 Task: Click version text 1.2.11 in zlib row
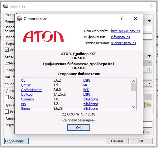[58, 104]
